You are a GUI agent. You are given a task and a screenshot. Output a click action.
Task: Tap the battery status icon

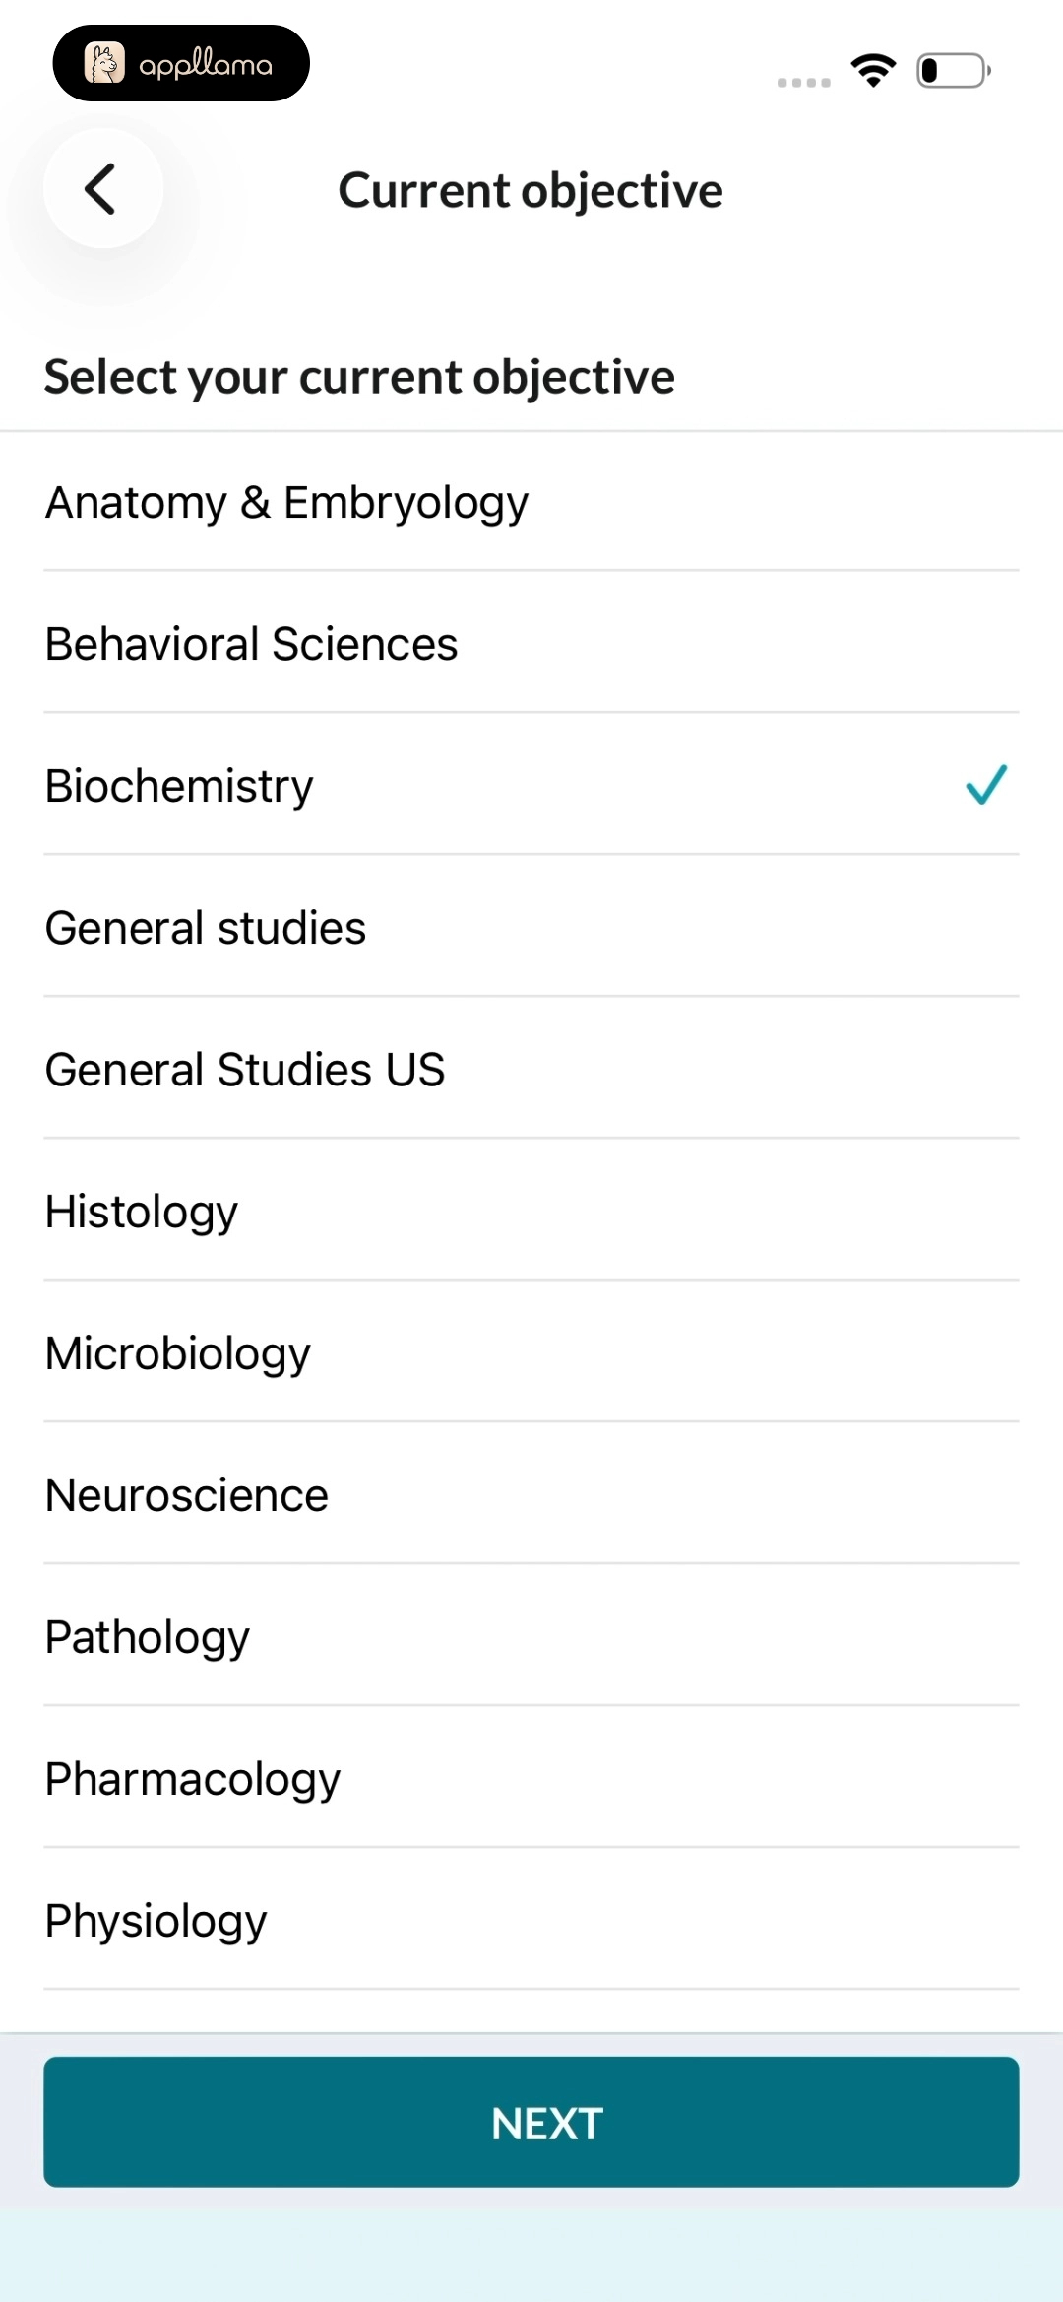953,71
